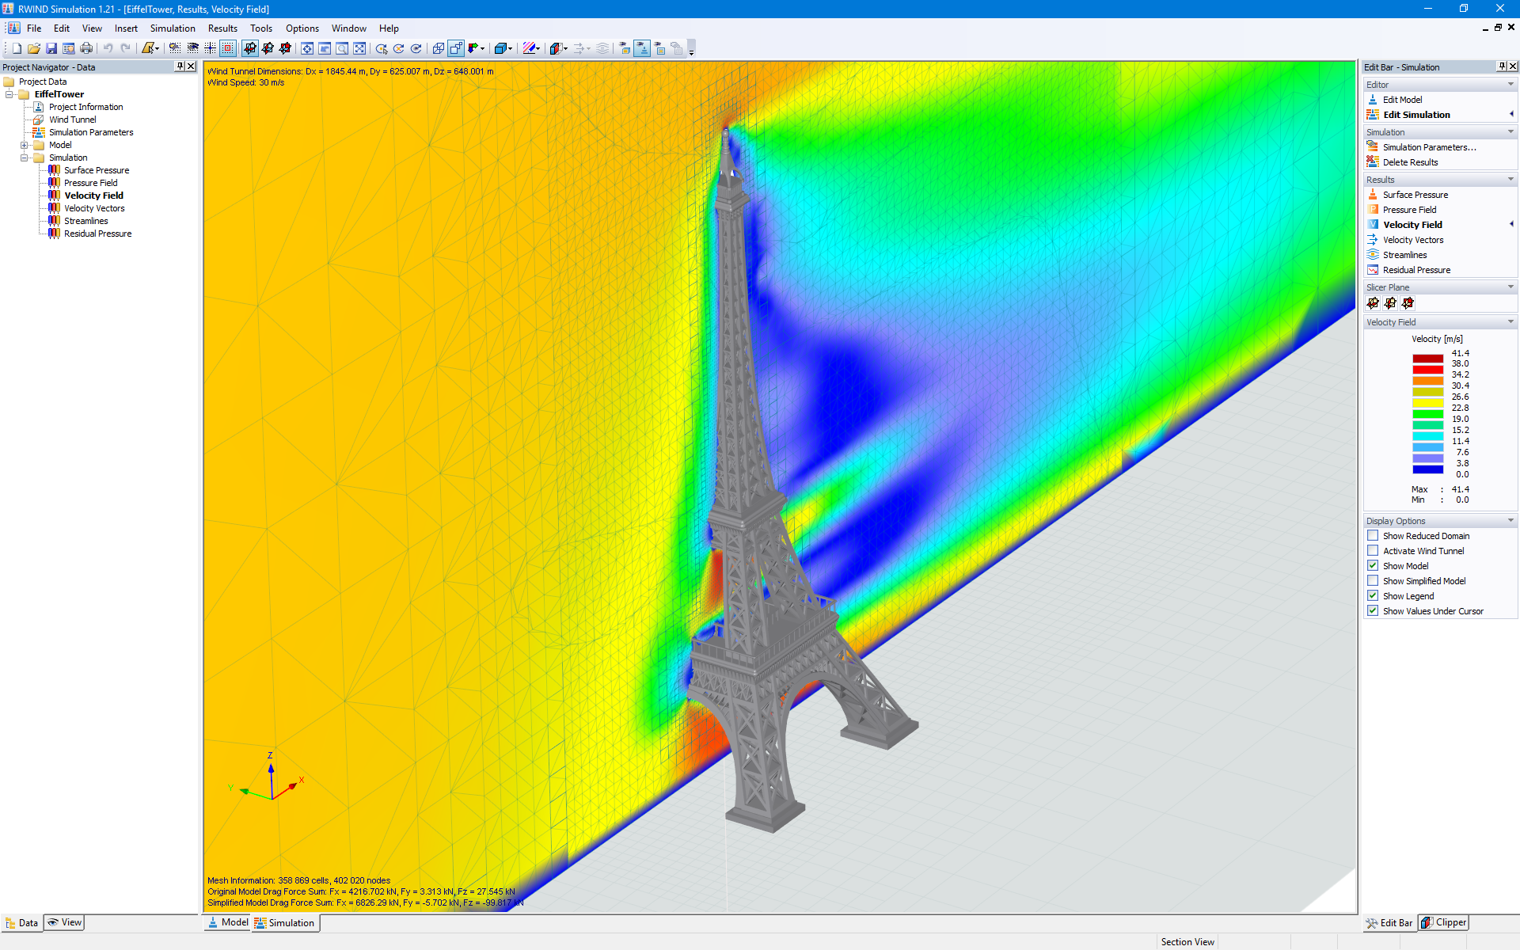Select Surface Pressure in Edit Bar results
The image size is (1520, 950).
[1415, 195]
